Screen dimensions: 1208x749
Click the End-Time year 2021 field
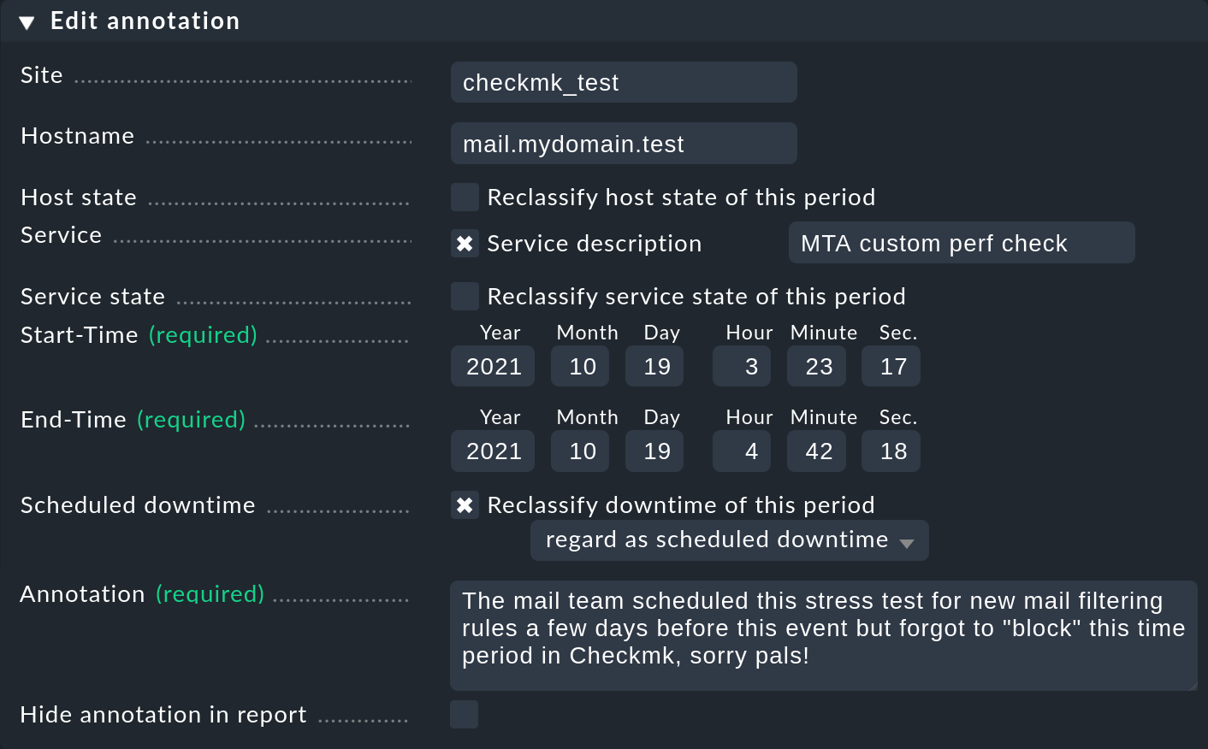click(492, 451)
